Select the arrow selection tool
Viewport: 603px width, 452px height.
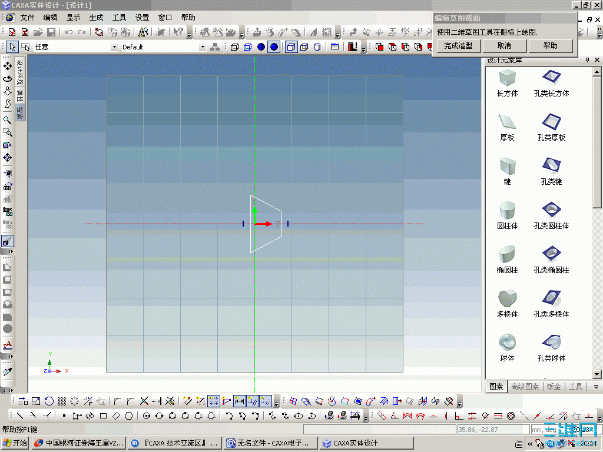pos(12,47)
